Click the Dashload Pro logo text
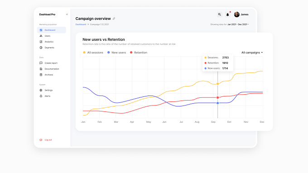The image size is (308, 173). coord(48,14)
